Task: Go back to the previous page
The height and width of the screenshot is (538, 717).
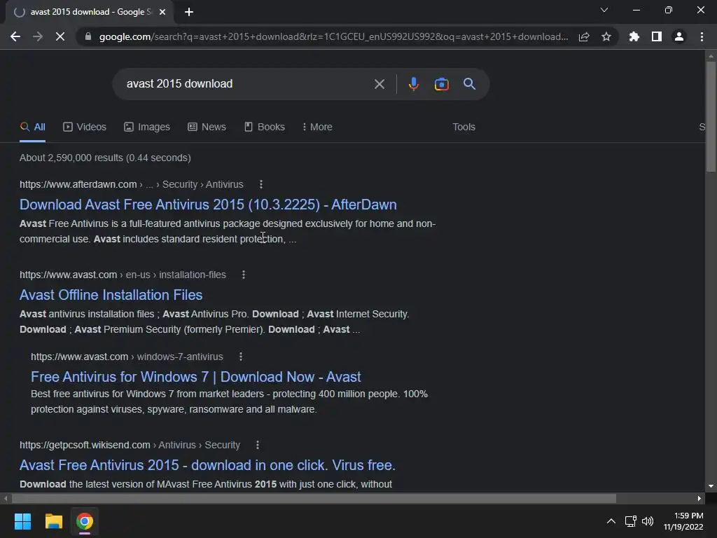Action: [x=15, y=36]
